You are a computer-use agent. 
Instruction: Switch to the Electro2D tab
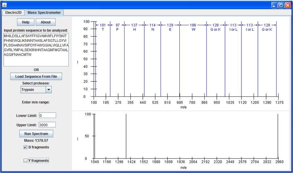click(13, 13)
